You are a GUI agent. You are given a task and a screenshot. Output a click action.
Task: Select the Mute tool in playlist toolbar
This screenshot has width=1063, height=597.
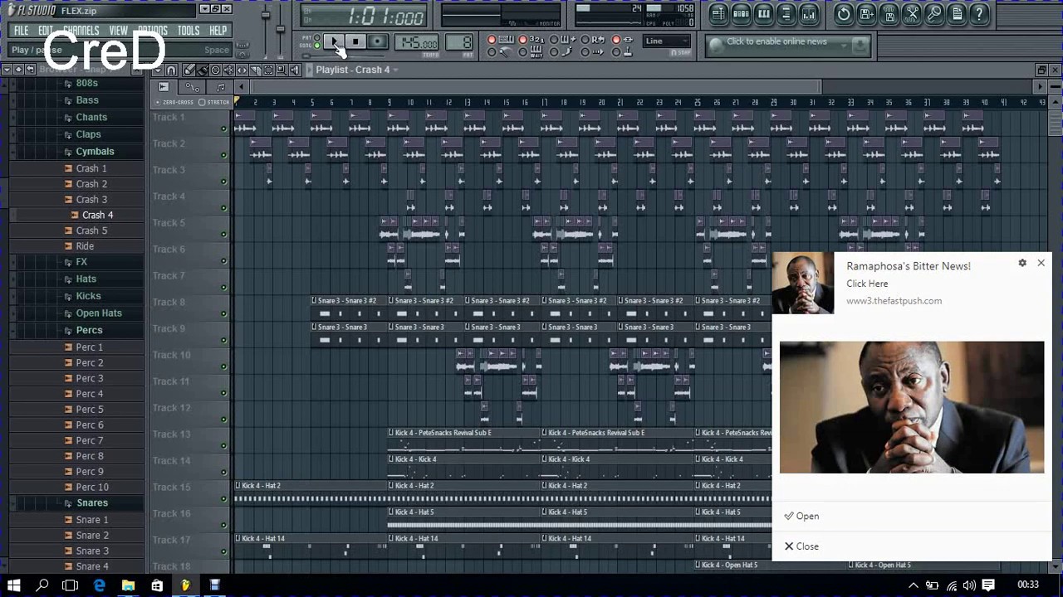point(229,70)
